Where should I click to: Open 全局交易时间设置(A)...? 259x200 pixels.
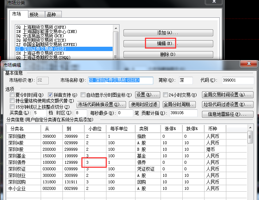pyautogui.click(x=228, y=95)
